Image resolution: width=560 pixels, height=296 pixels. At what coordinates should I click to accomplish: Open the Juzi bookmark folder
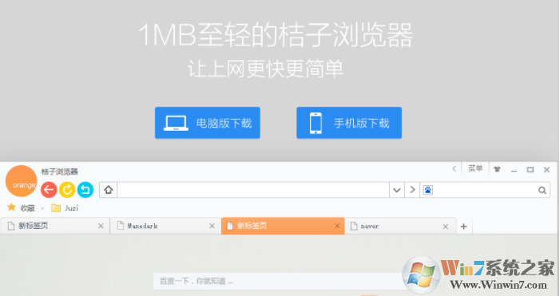coord(65,208)
